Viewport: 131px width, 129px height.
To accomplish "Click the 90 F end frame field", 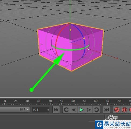I will pyautogui.click(x=41, y=110).
